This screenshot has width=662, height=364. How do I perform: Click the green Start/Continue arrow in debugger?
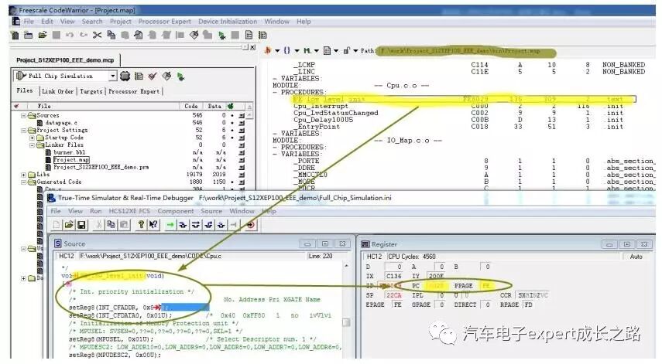pyautogui.click(x=170, y=225)
